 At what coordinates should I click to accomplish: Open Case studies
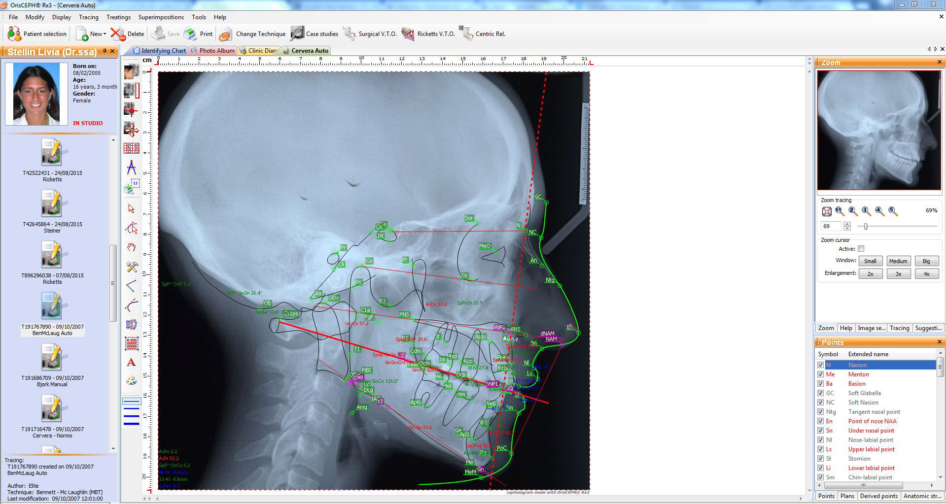[315, 34]
